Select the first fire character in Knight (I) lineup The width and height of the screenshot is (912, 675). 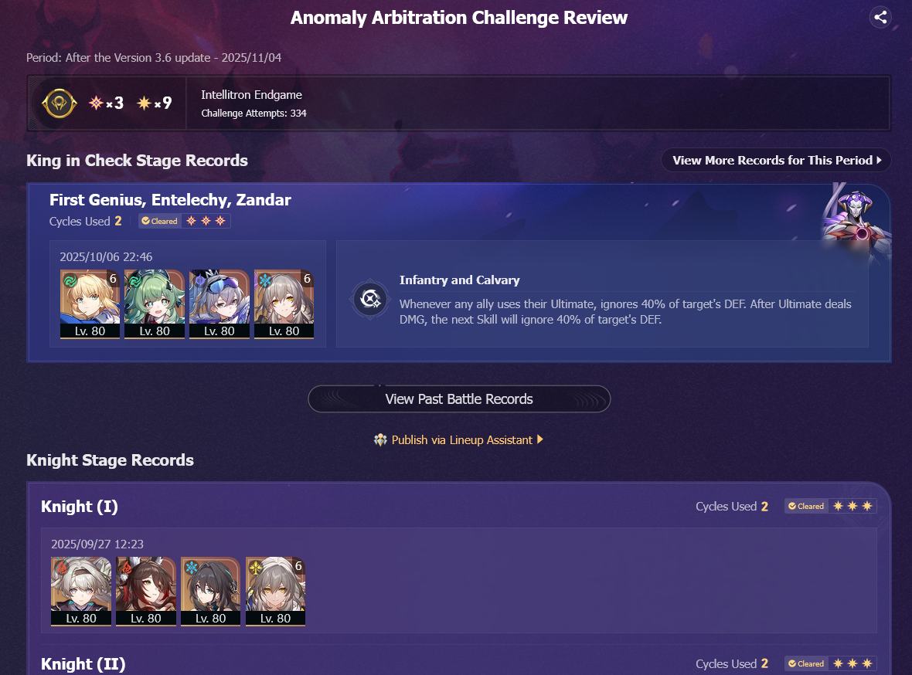click(x=81, y=592)
